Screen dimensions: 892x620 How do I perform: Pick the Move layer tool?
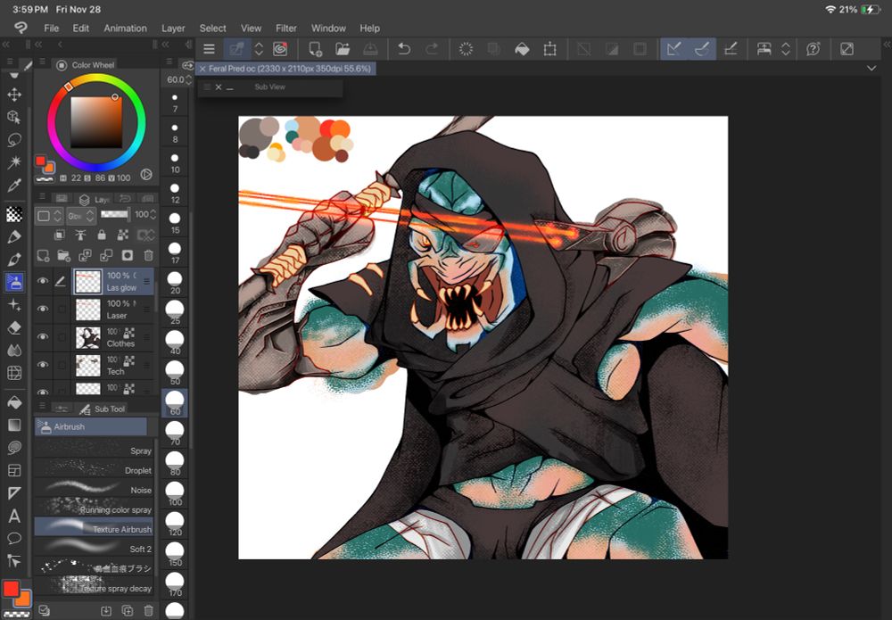pyautogui.click(x=14, y=94)
